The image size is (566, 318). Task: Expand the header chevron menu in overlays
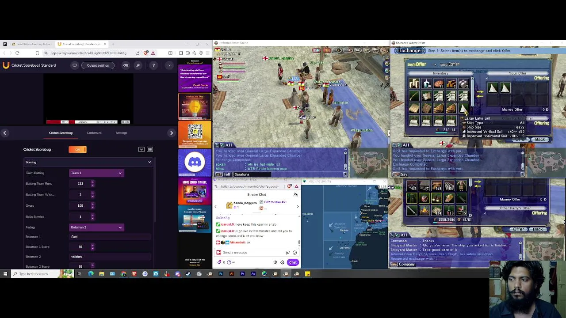coord(169,65)
